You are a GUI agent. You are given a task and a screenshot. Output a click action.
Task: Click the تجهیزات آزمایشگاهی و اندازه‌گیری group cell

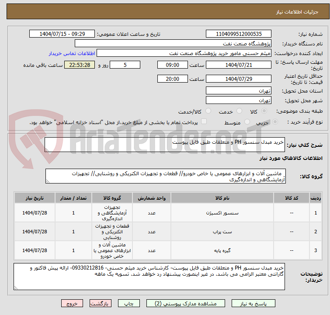coord(112,213)
